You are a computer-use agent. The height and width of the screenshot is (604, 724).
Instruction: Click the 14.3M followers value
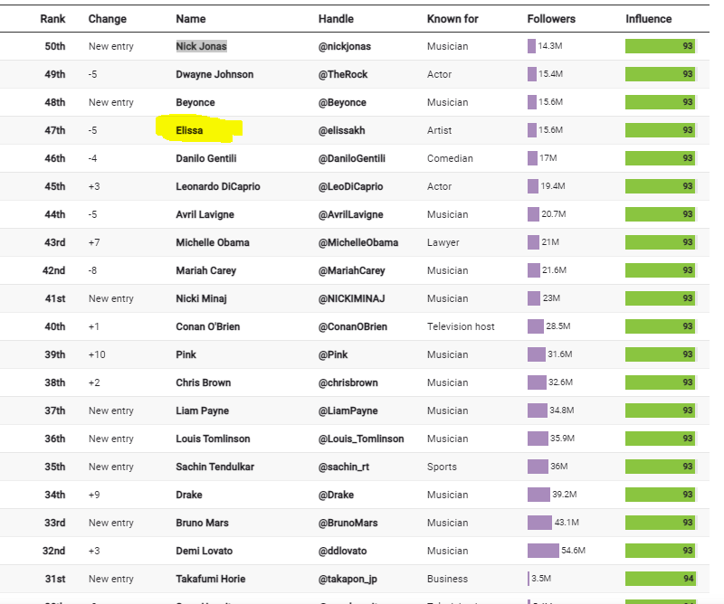point(550,46)
